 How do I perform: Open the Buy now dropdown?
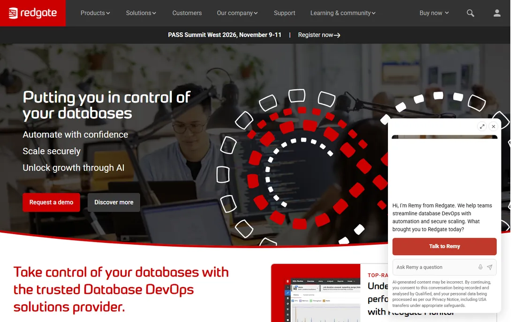[434, 13]
